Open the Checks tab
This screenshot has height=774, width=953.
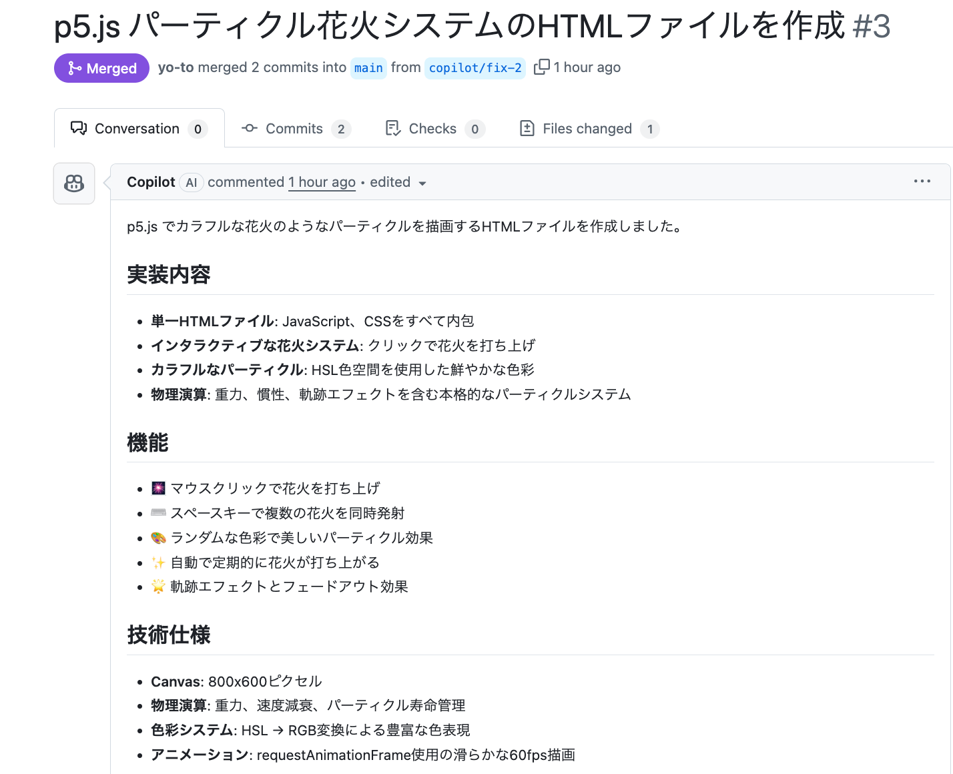click(x=435, y=129)
